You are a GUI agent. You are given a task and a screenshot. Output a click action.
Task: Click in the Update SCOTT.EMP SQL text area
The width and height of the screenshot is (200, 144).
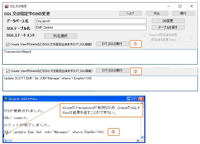pos(100,83)
